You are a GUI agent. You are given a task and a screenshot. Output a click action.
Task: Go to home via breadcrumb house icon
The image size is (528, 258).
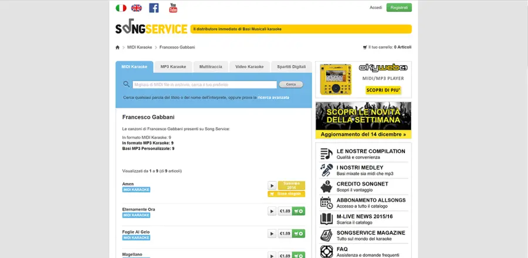117,47
